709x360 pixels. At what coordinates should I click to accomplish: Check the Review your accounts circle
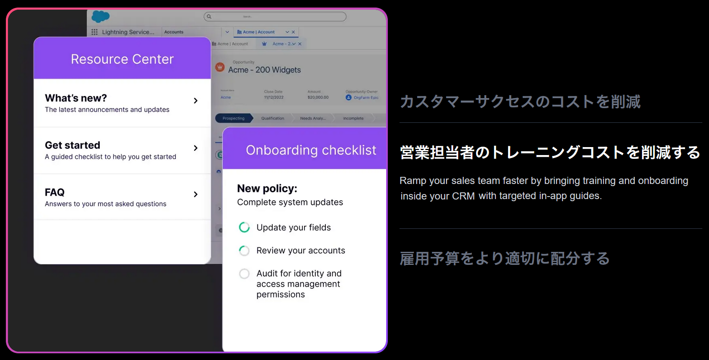[244, 251]
